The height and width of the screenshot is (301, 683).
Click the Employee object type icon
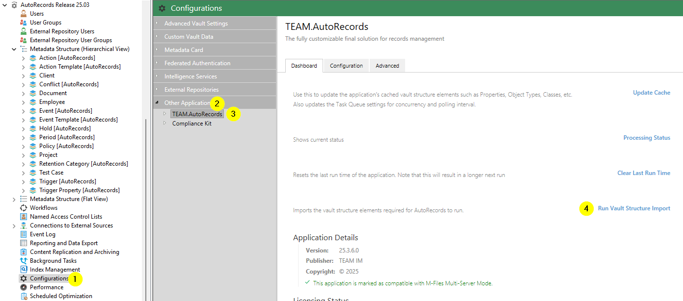click(33, 102)
